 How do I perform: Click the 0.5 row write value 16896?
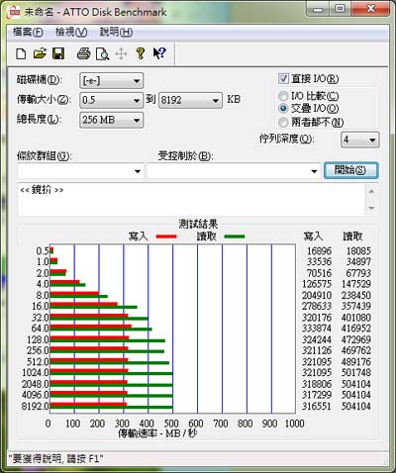319,251
